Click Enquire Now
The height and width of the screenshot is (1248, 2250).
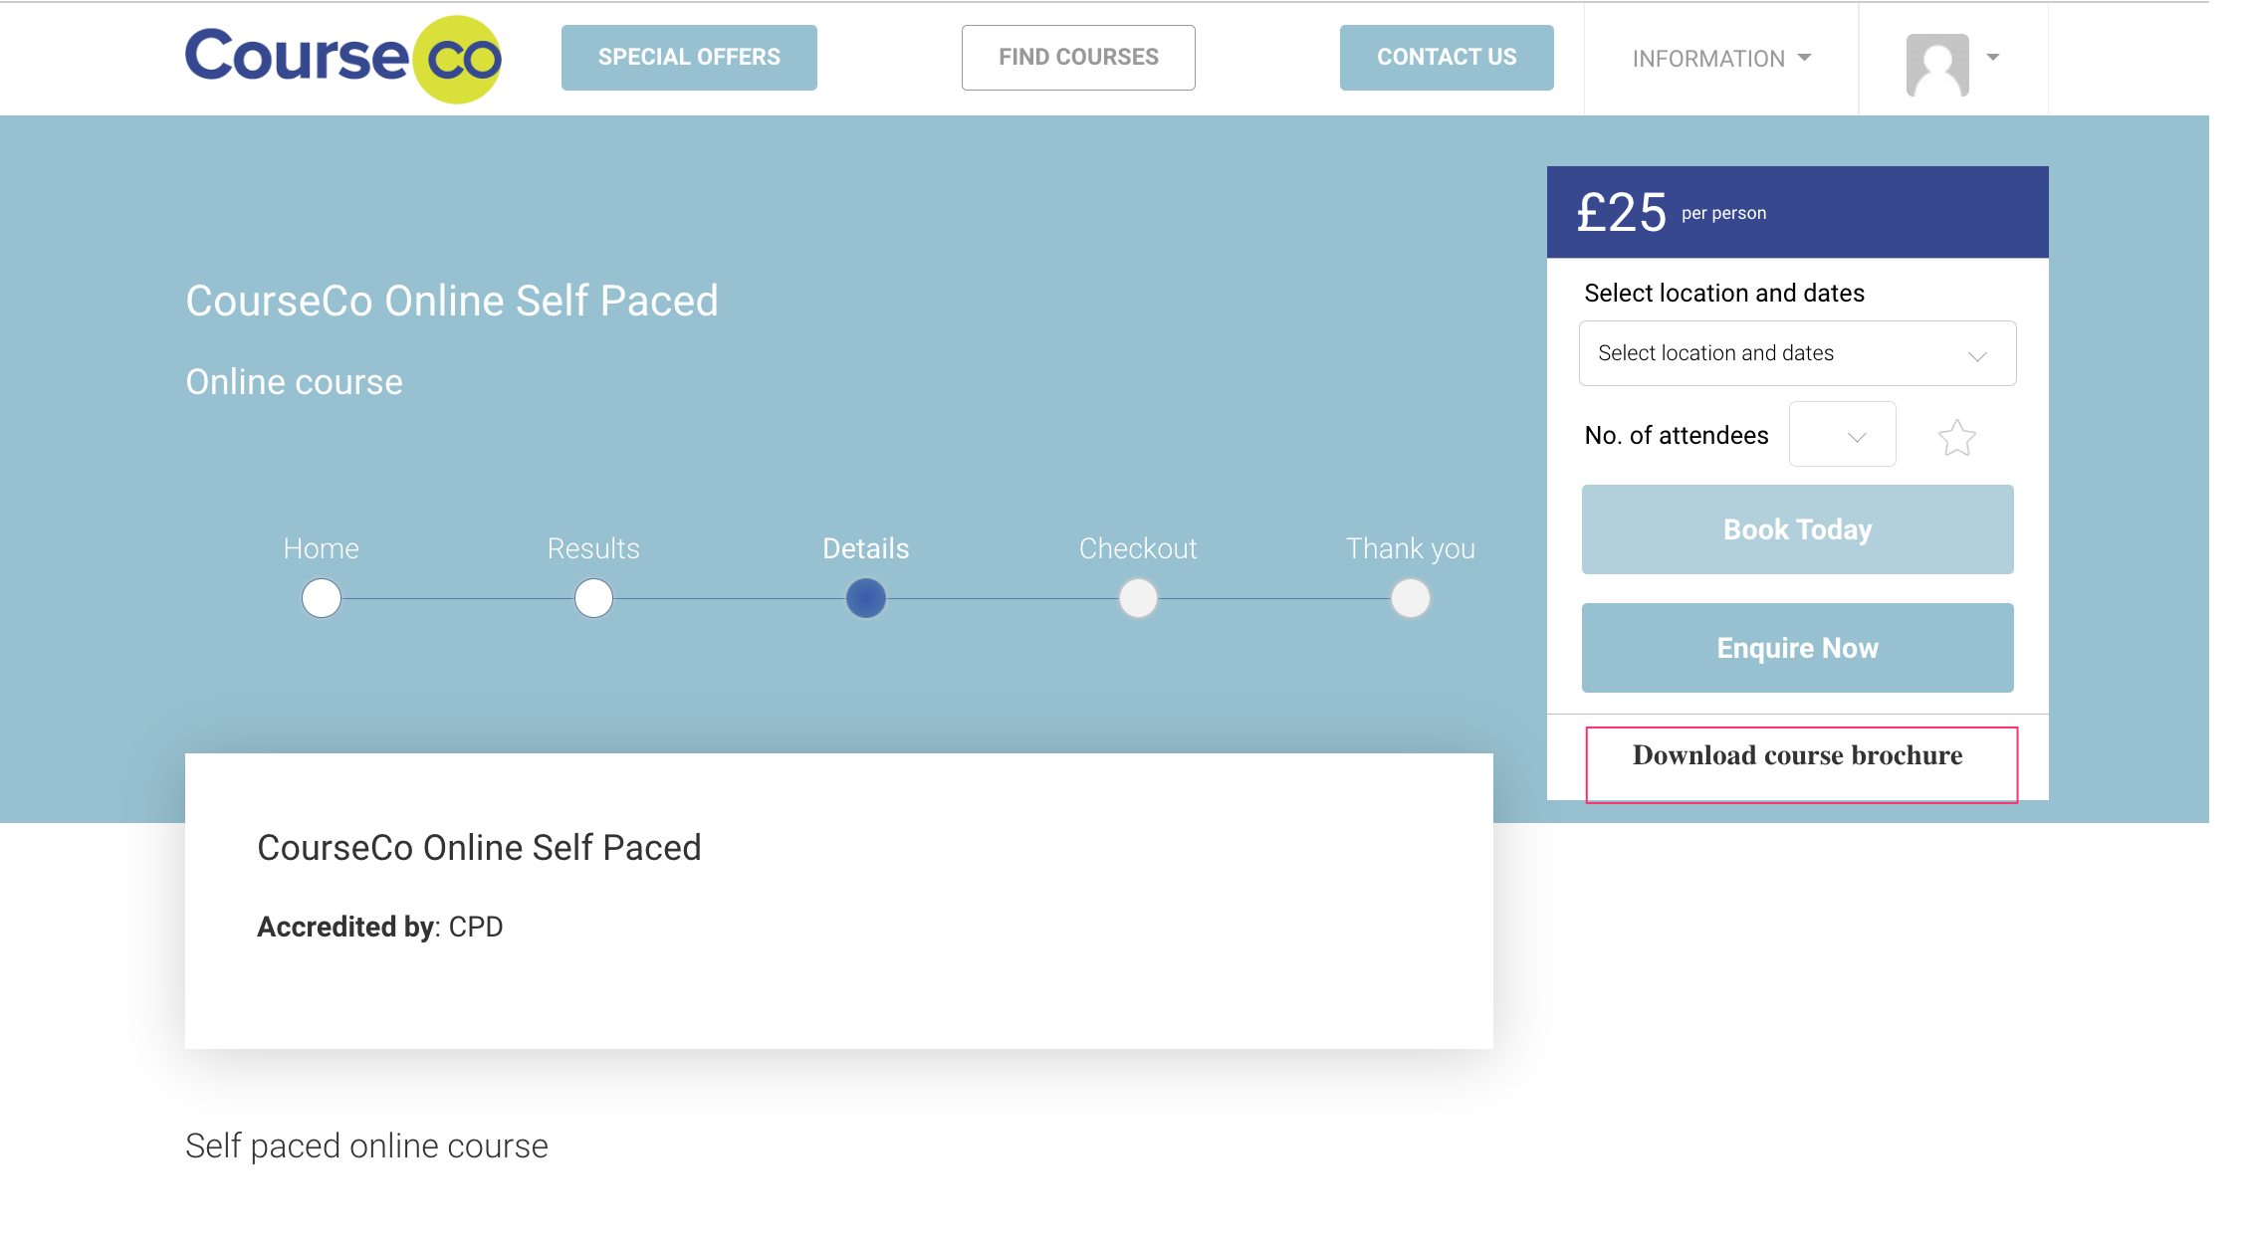pyautogui.click(x=1797, y=648)
